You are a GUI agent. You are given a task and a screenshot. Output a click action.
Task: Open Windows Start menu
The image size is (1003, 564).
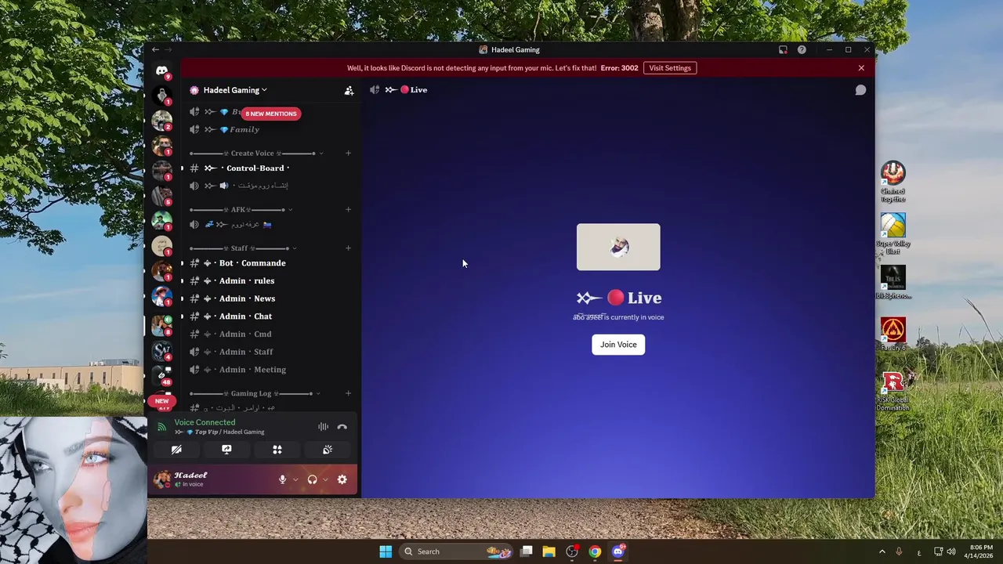coord(386,551)
